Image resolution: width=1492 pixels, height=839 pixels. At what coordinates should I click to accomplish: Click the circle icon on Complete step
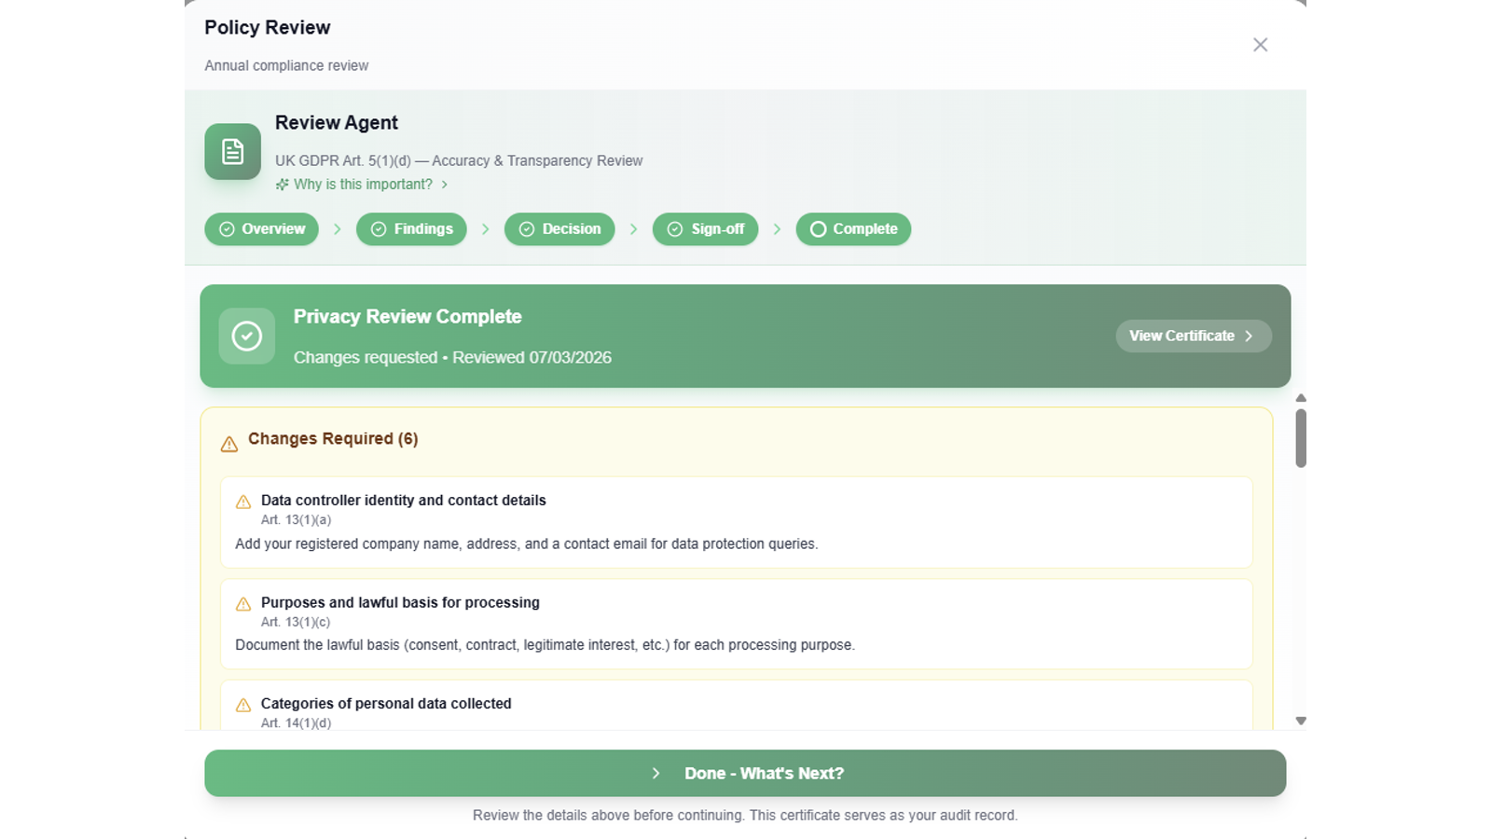818,229
